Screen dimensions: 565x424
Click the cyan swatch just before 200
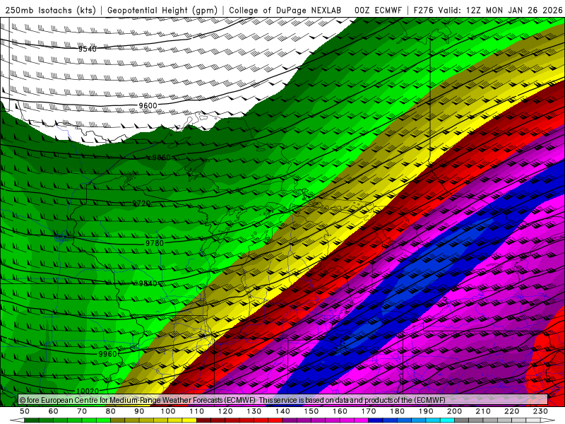pyautogui.click(x=448, y=420)
